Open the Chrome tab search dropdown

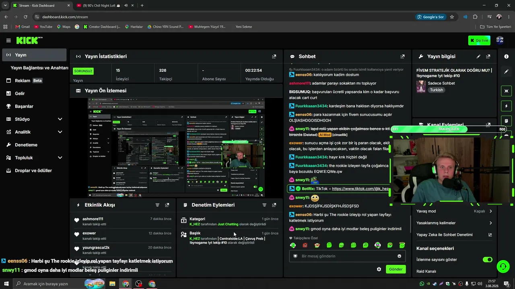pos(5,6)
